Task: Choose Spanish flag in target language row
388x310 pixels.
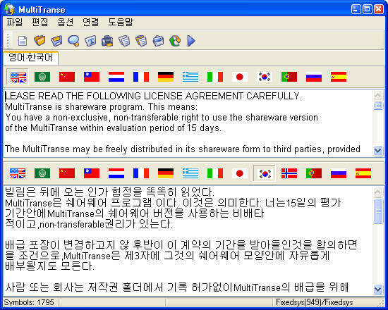Action: tap(363, 173)
